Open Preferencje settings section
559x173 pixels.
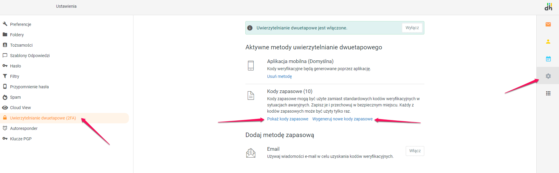click(21, 24)
